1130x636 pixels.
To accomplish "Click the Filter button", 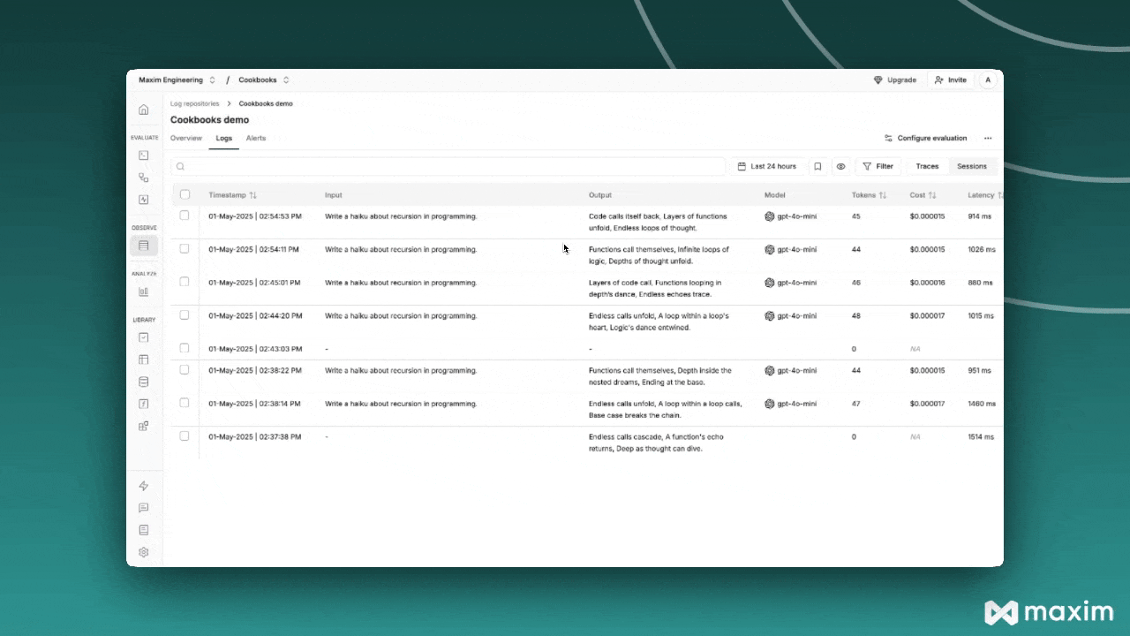I will pyautogui.click(x=878, y=166).
